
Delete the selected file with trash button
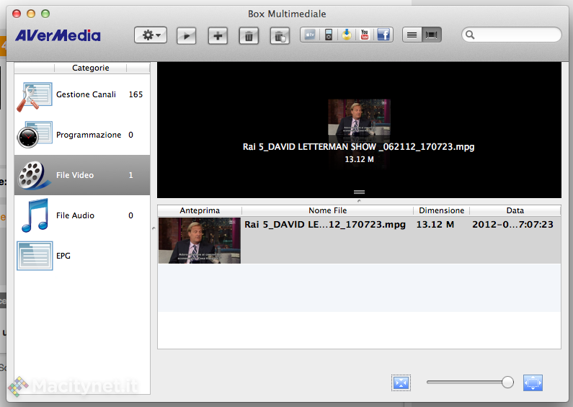(249, 36)
